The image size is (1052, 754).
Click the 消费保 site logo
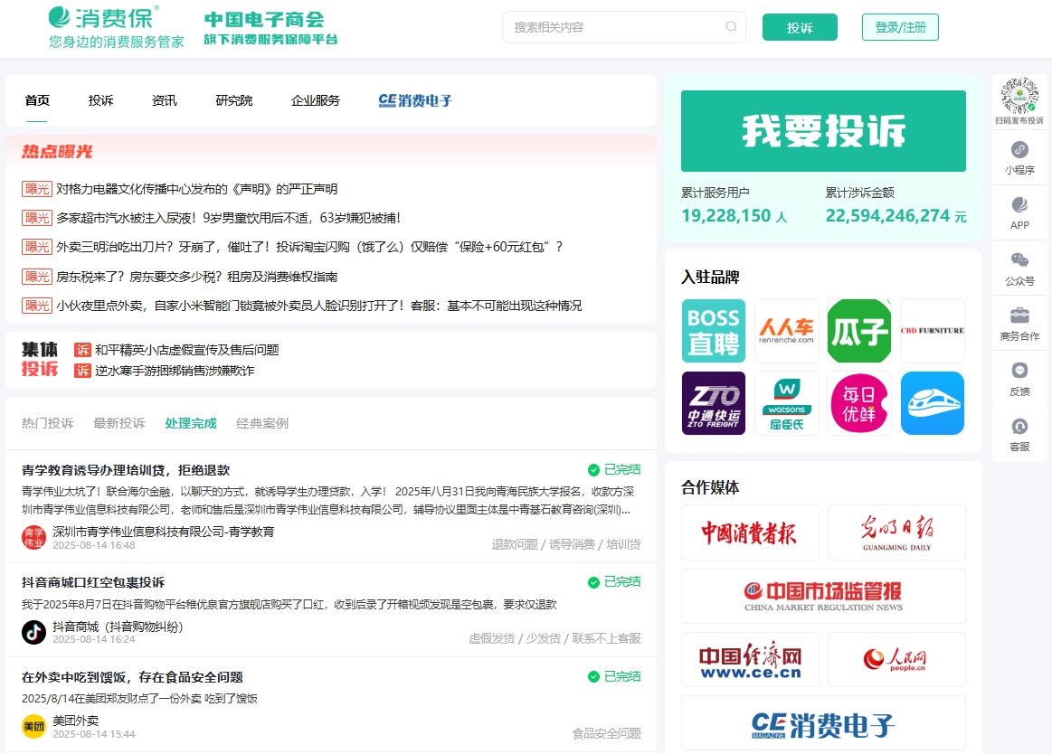pyautogui.click(x=116, y=27)
